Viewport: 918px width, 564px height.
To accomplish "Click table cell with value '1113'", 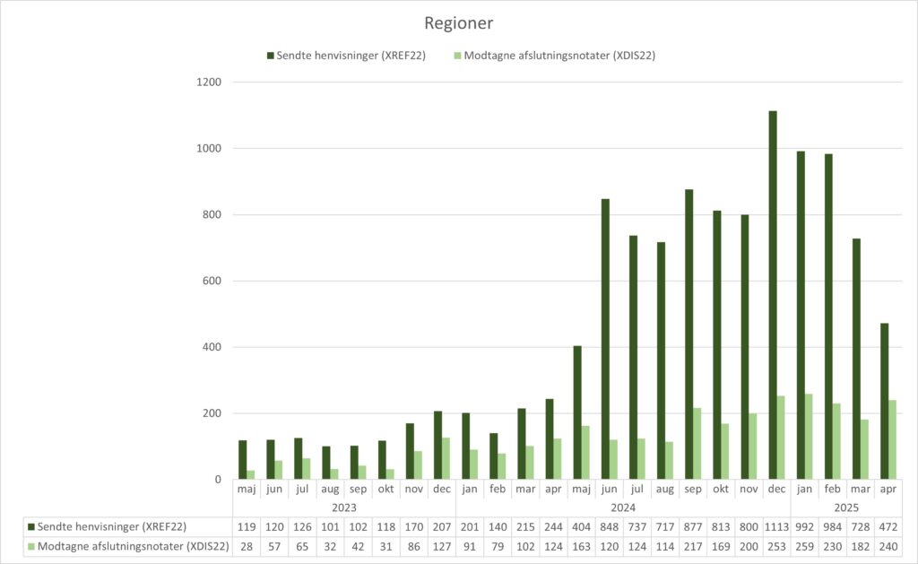I will tap(776, 527).
